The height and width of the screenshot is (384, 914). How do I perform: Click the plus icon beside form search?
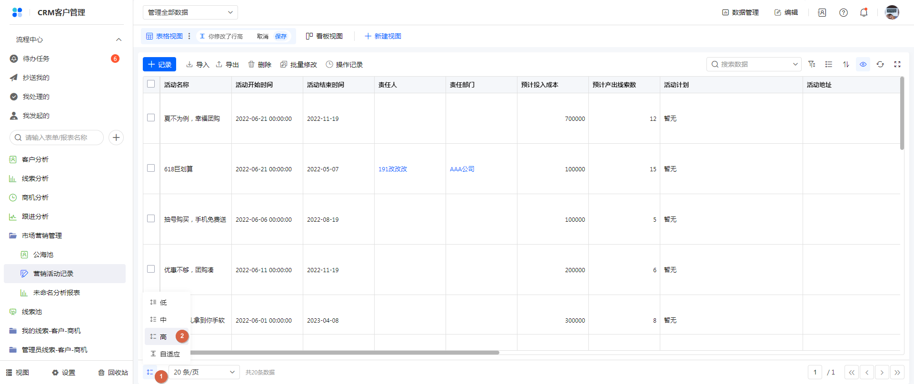116,138
